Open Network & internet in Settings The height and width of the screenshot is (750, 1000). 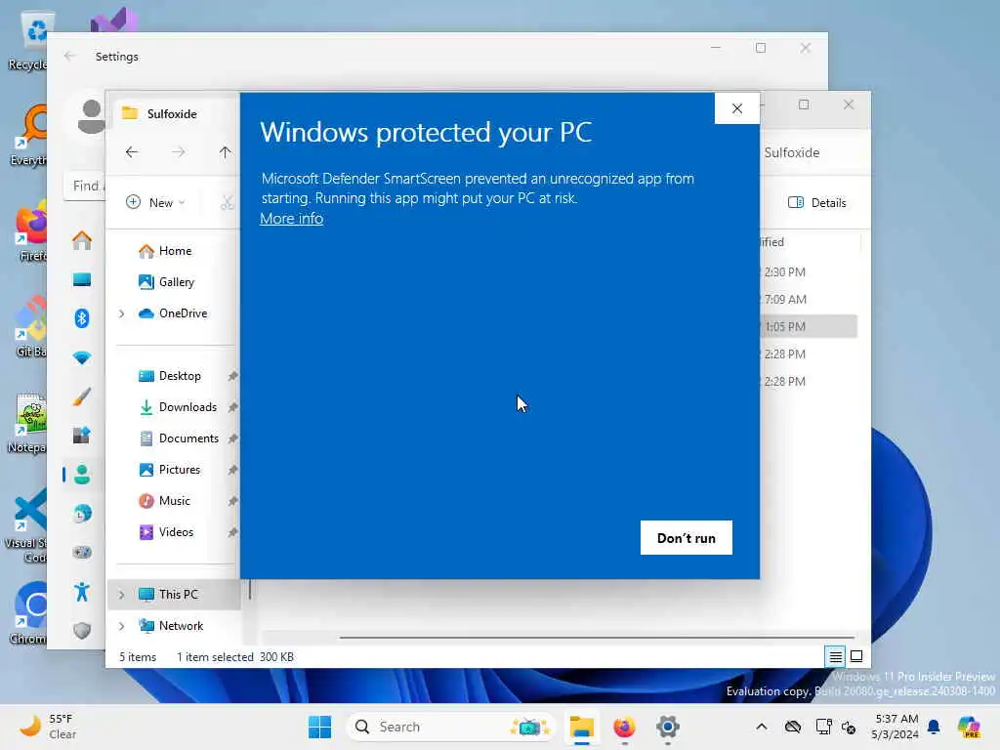click(x=82, y=357)
